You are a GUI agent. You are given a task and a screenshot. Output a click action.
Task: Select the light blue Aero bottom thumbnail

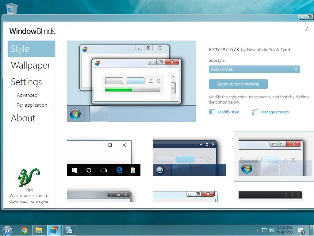(x=185, y=197)
